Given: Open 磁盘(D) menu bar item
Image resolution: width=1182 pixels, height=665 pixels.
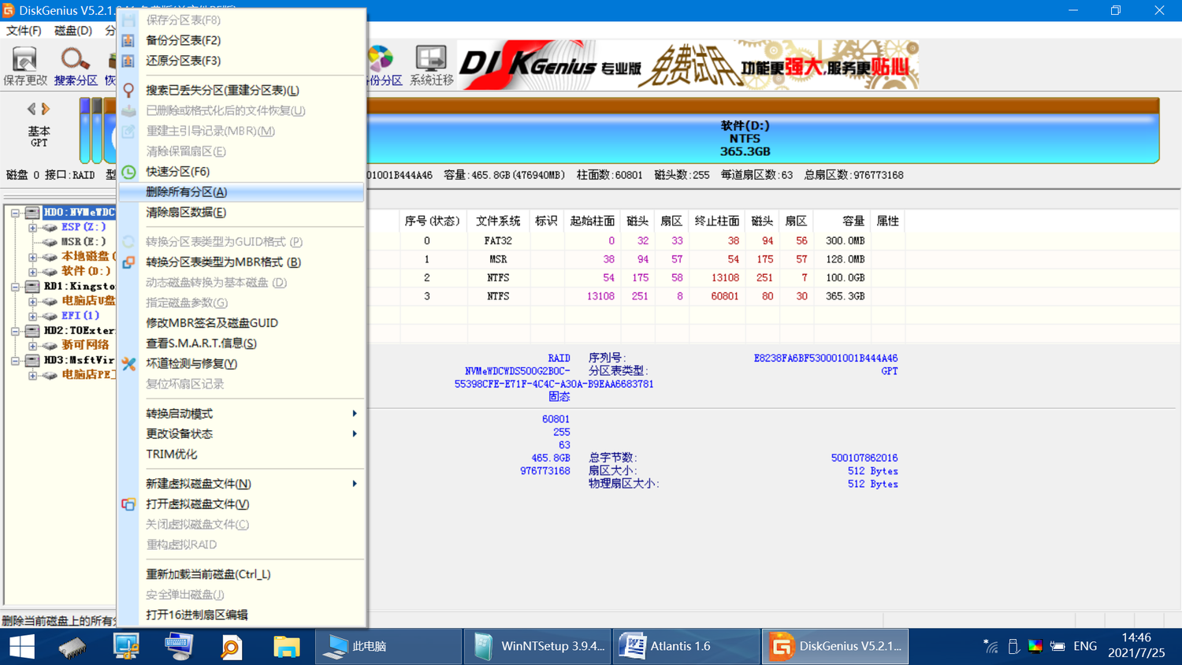Looking at the screenshot, I should pyautogui.click(x=73, y=31).
